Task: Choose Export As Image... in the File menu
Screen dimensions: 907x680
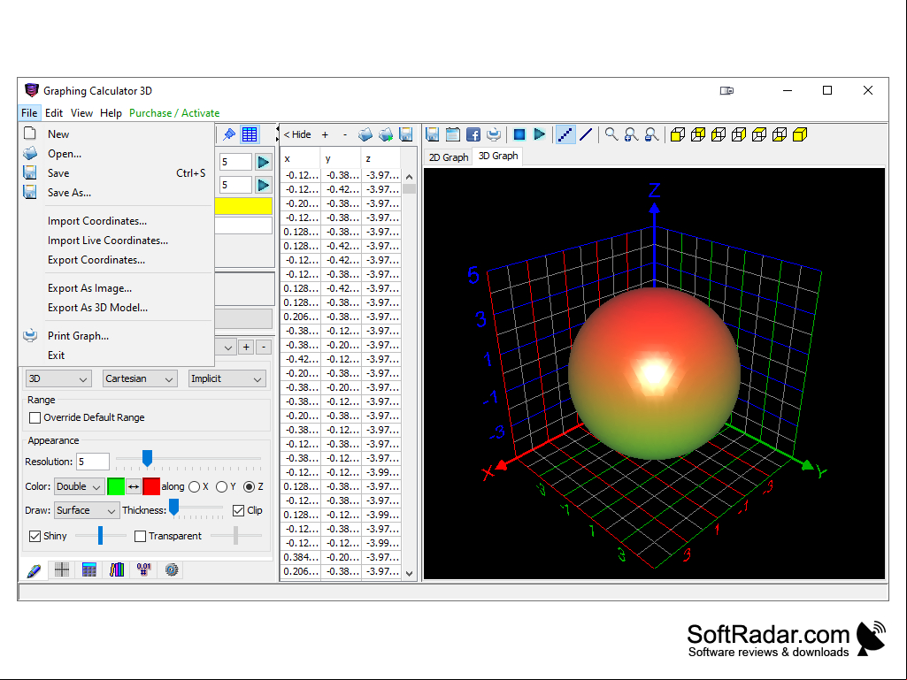Action: [x=117, y=288]
